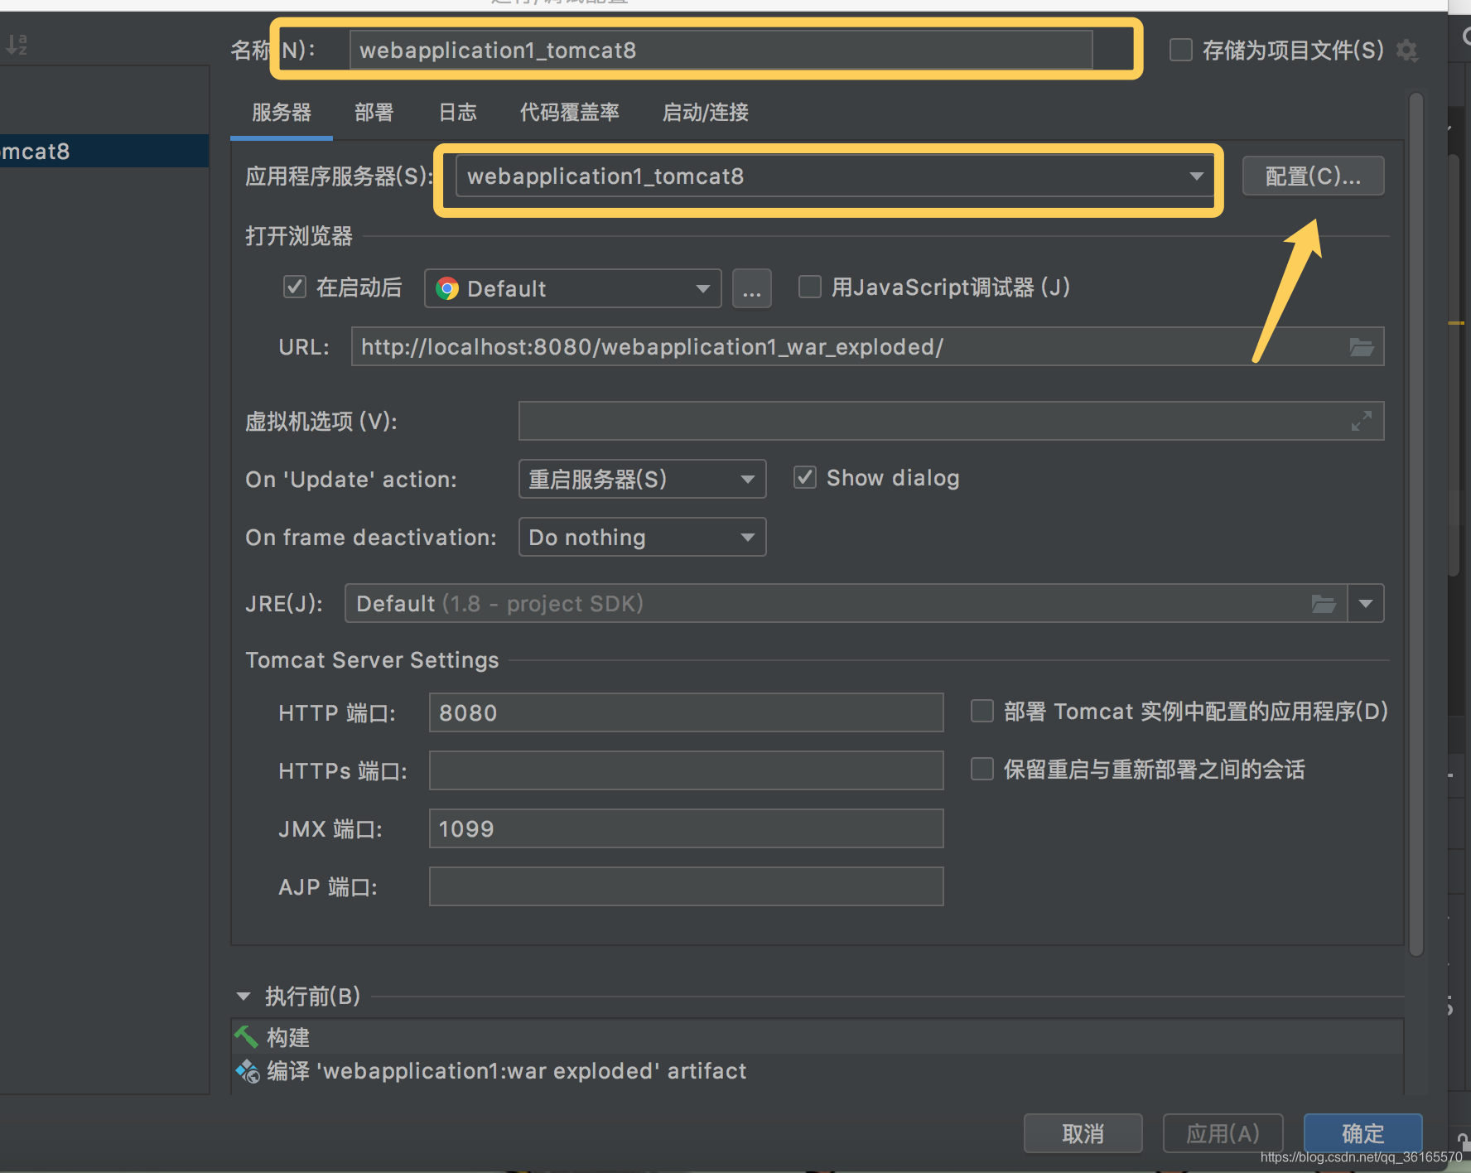
Task: Expand the VM options field editor
Action: tap(1362, 421)
